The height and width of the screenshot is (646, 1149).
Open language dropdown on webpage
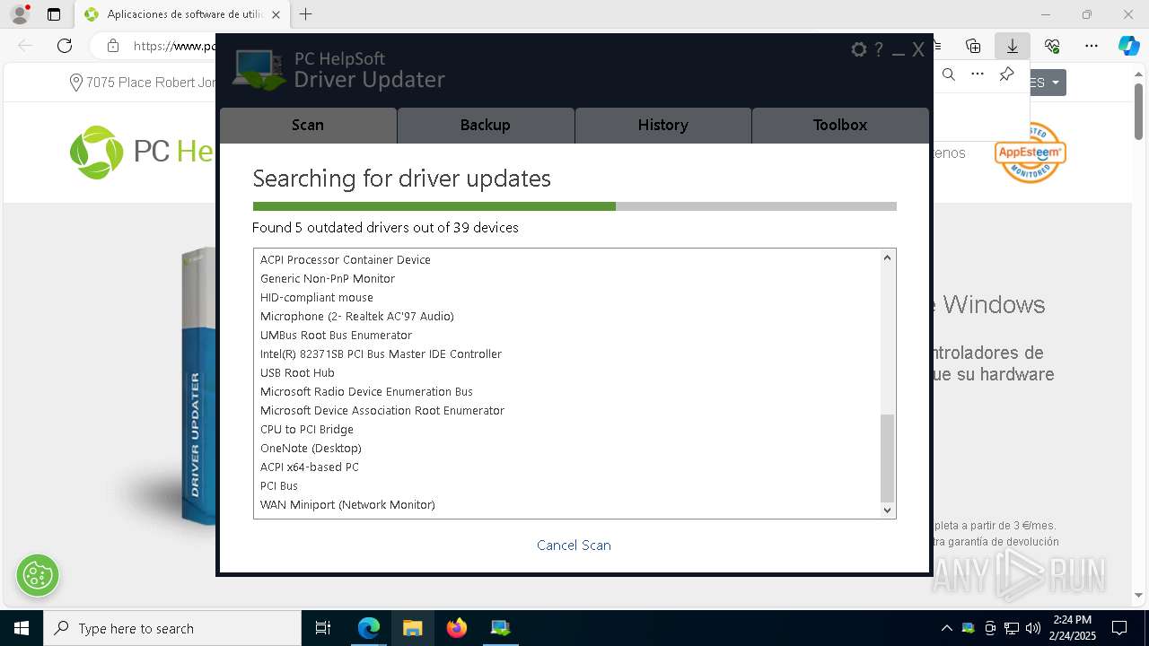pos(1047,83)
